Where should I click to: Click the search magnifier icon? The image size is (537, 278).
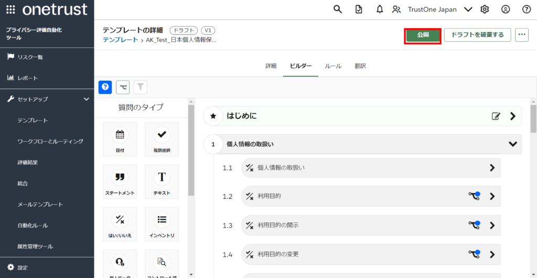(x=338, y=9)
